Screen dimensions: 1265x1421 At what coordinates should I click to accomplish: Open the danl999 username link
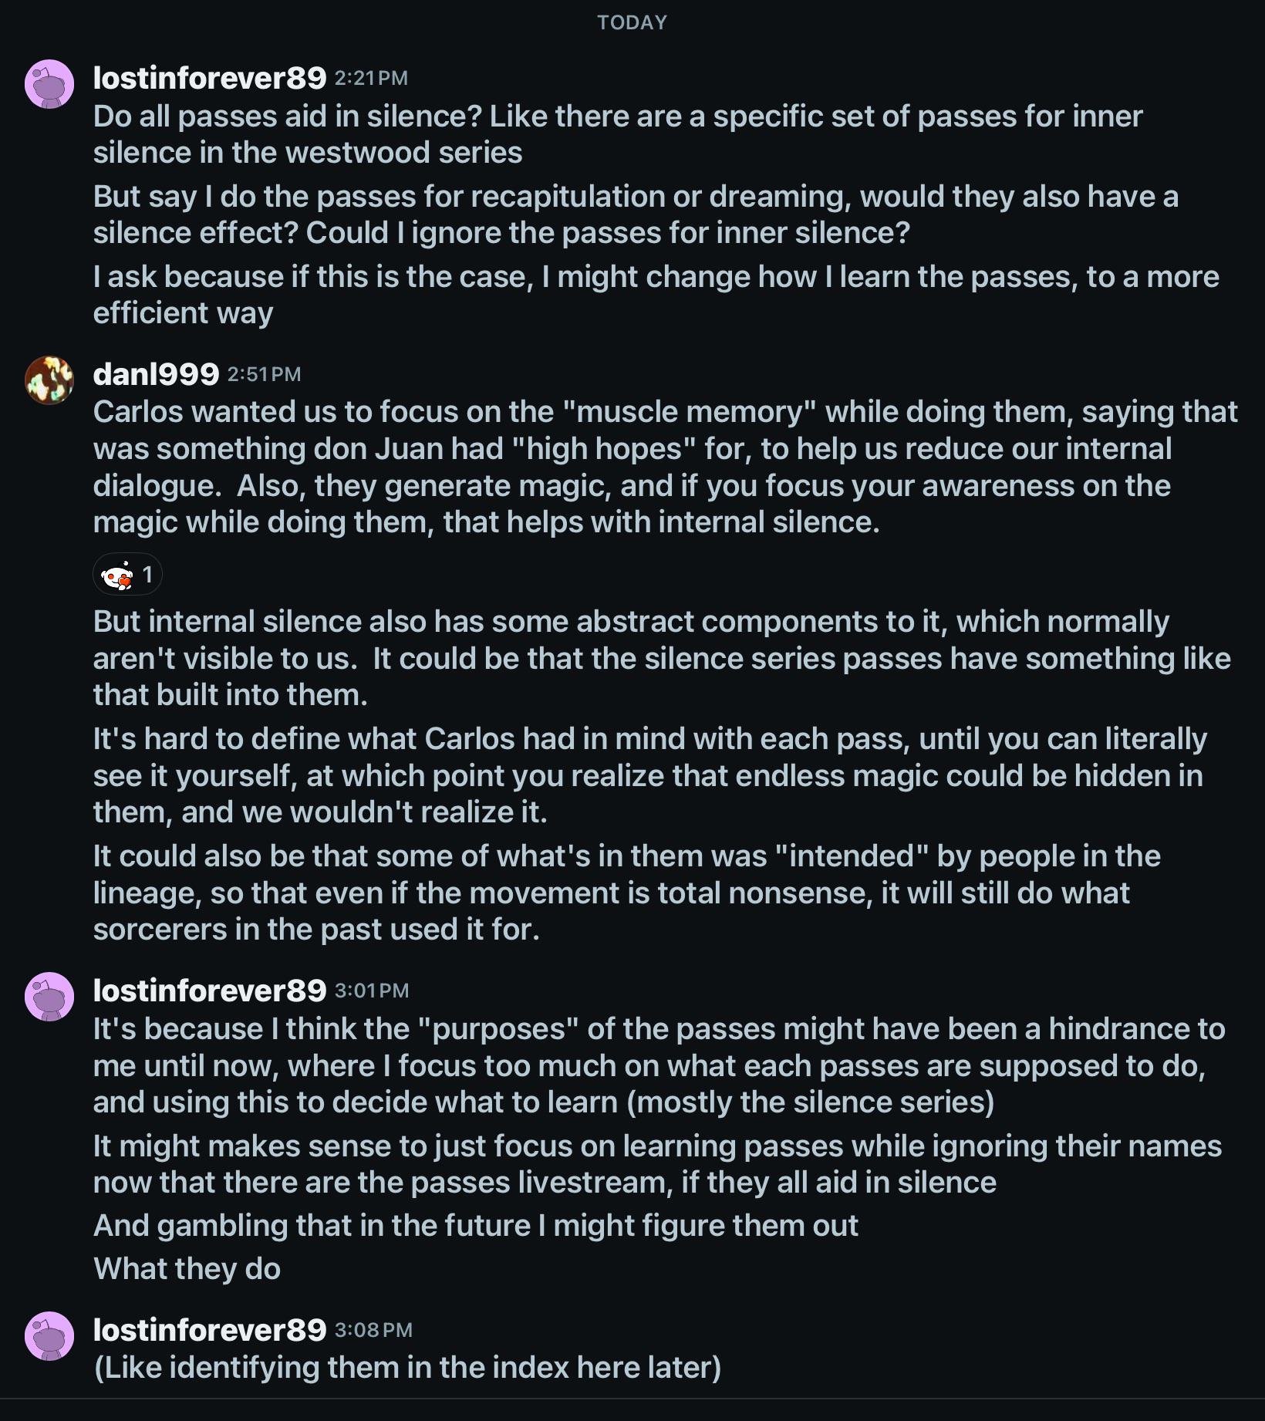pos(156,374)
